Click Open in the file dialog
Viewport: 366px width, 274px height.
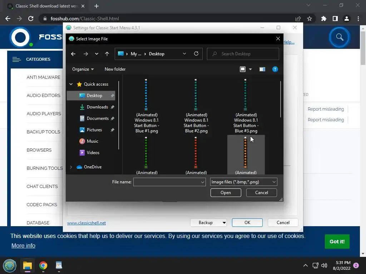[226, 193]
